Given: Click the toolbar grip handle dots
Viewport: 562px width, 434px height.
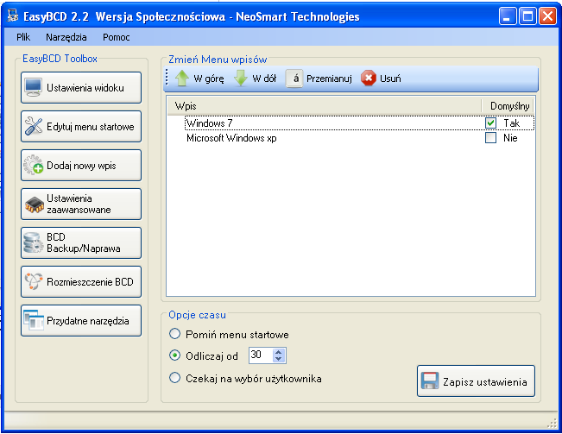Looking at the screenshot, I should click(167, 78).
